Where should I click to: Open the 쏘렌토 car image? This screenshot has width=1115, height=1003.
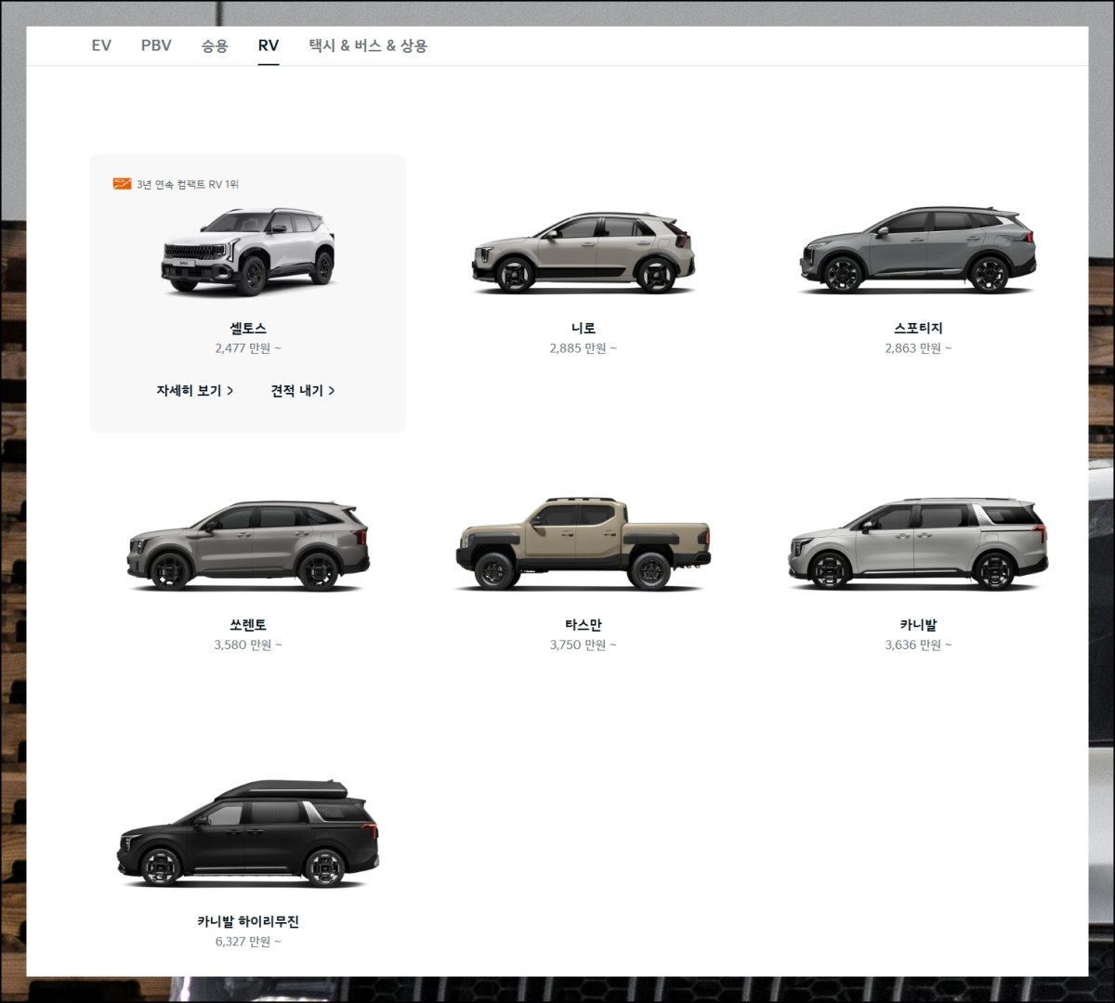point(248,546)
